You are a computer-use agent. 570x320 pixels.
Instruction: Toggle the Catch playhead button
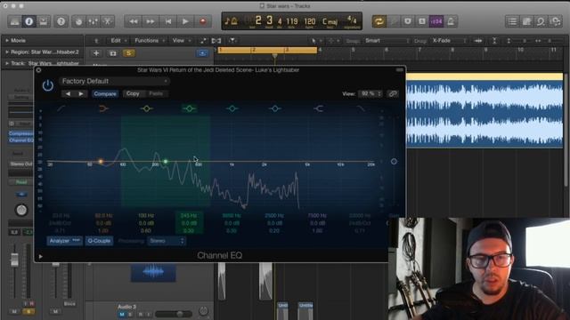(x=232, y=41)
